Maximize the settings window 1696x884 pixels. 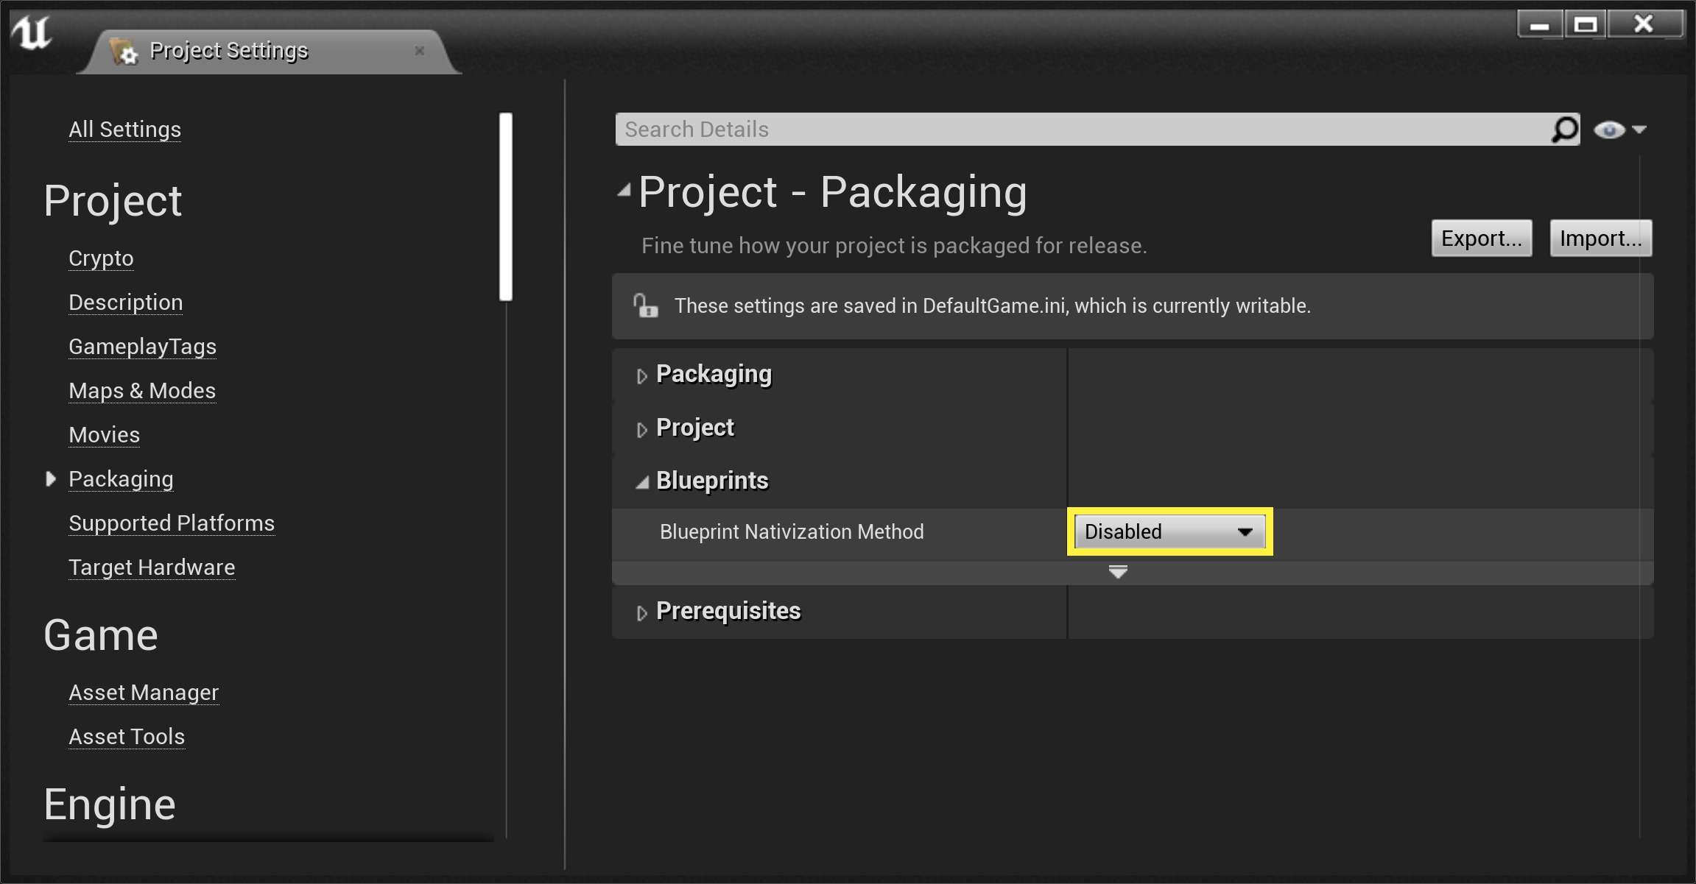[x=1585, y=25]
